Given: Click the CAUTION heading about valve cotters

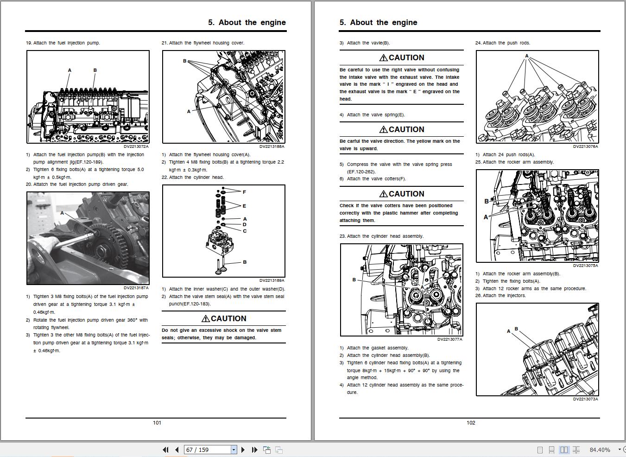Looking at the screenshot, I should click(402, 194).
